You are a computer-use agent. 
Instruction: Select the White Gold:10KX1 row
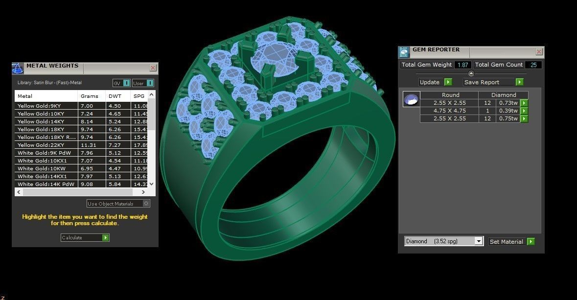point(81,161)
